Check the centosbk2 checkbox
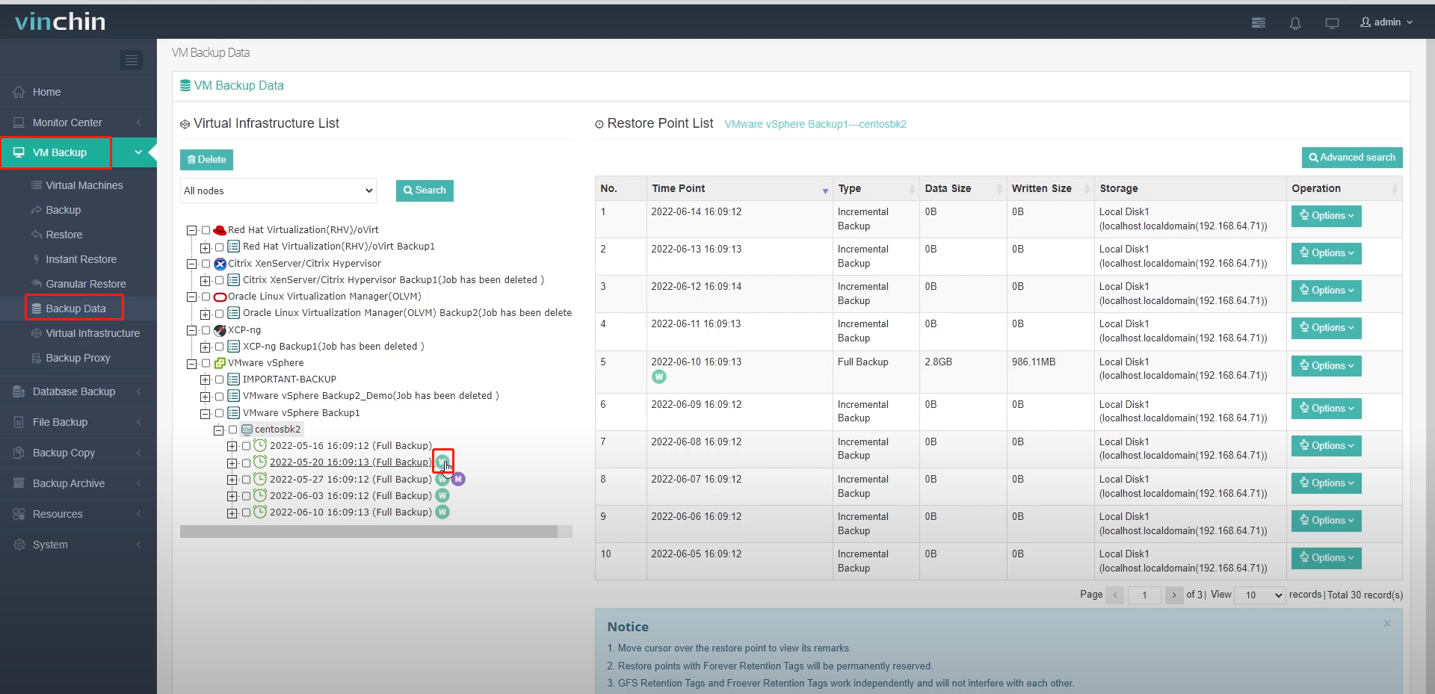The width and height of the screenshot is (1435, 694). point(232,430)
